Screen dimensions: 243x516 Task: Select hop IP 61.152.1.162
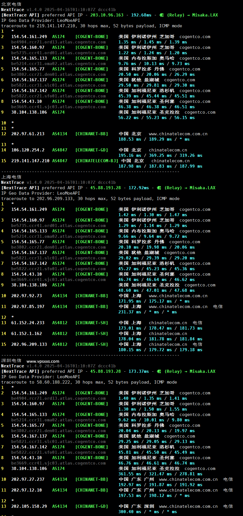[27, 334]
